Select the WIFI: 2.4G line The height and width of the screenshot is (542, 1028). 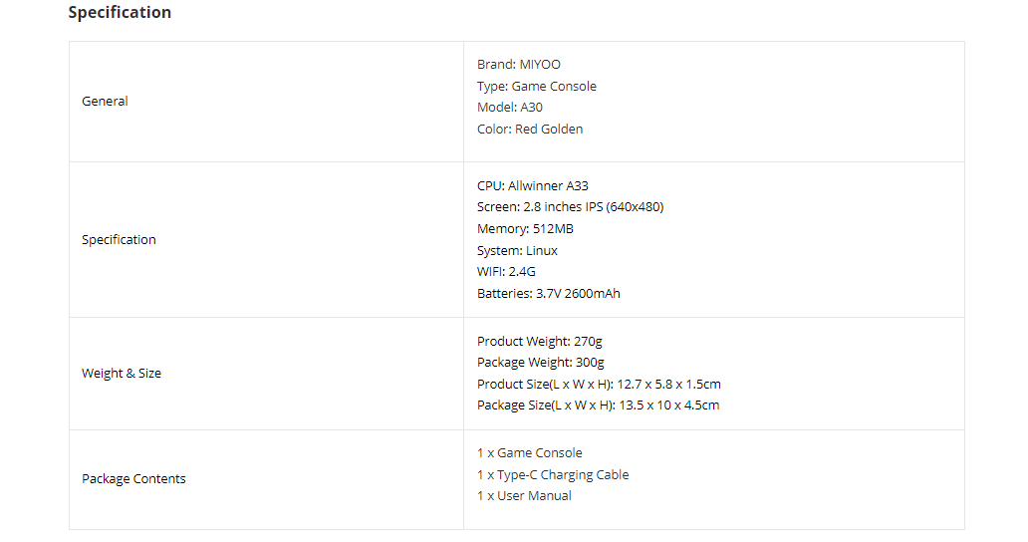click(506, 271)
